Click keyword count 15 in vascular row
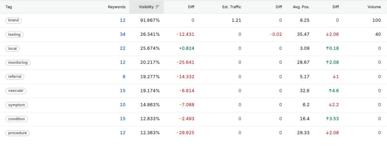 tap(123, 91)
